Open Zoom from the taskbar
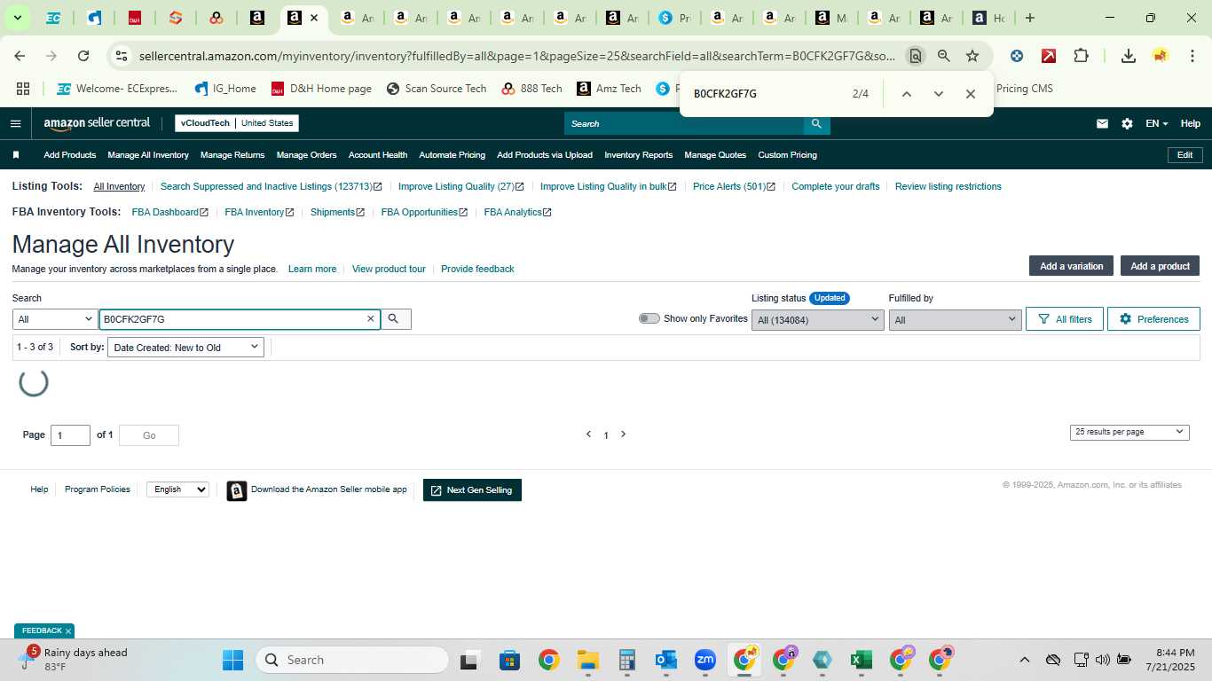The height and width of the screenshot is (681, 1212). [x=705, y=660]
